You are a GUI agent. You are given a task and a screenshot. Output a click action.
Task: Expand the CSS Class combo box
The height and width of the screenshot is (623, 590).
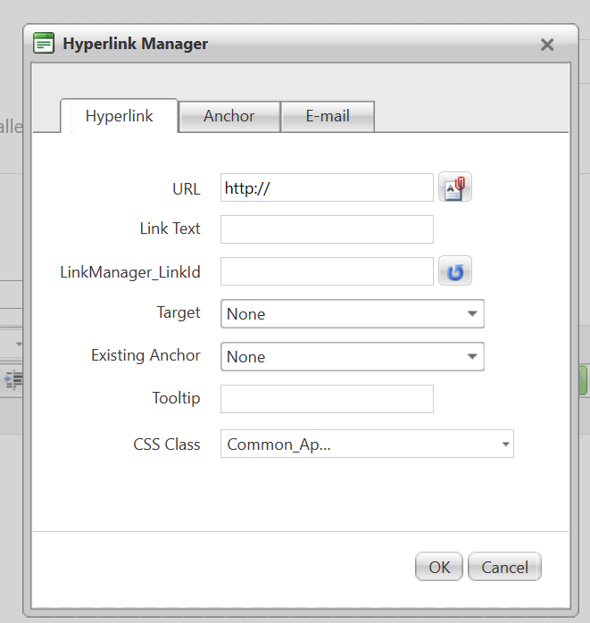coord(366,444)
